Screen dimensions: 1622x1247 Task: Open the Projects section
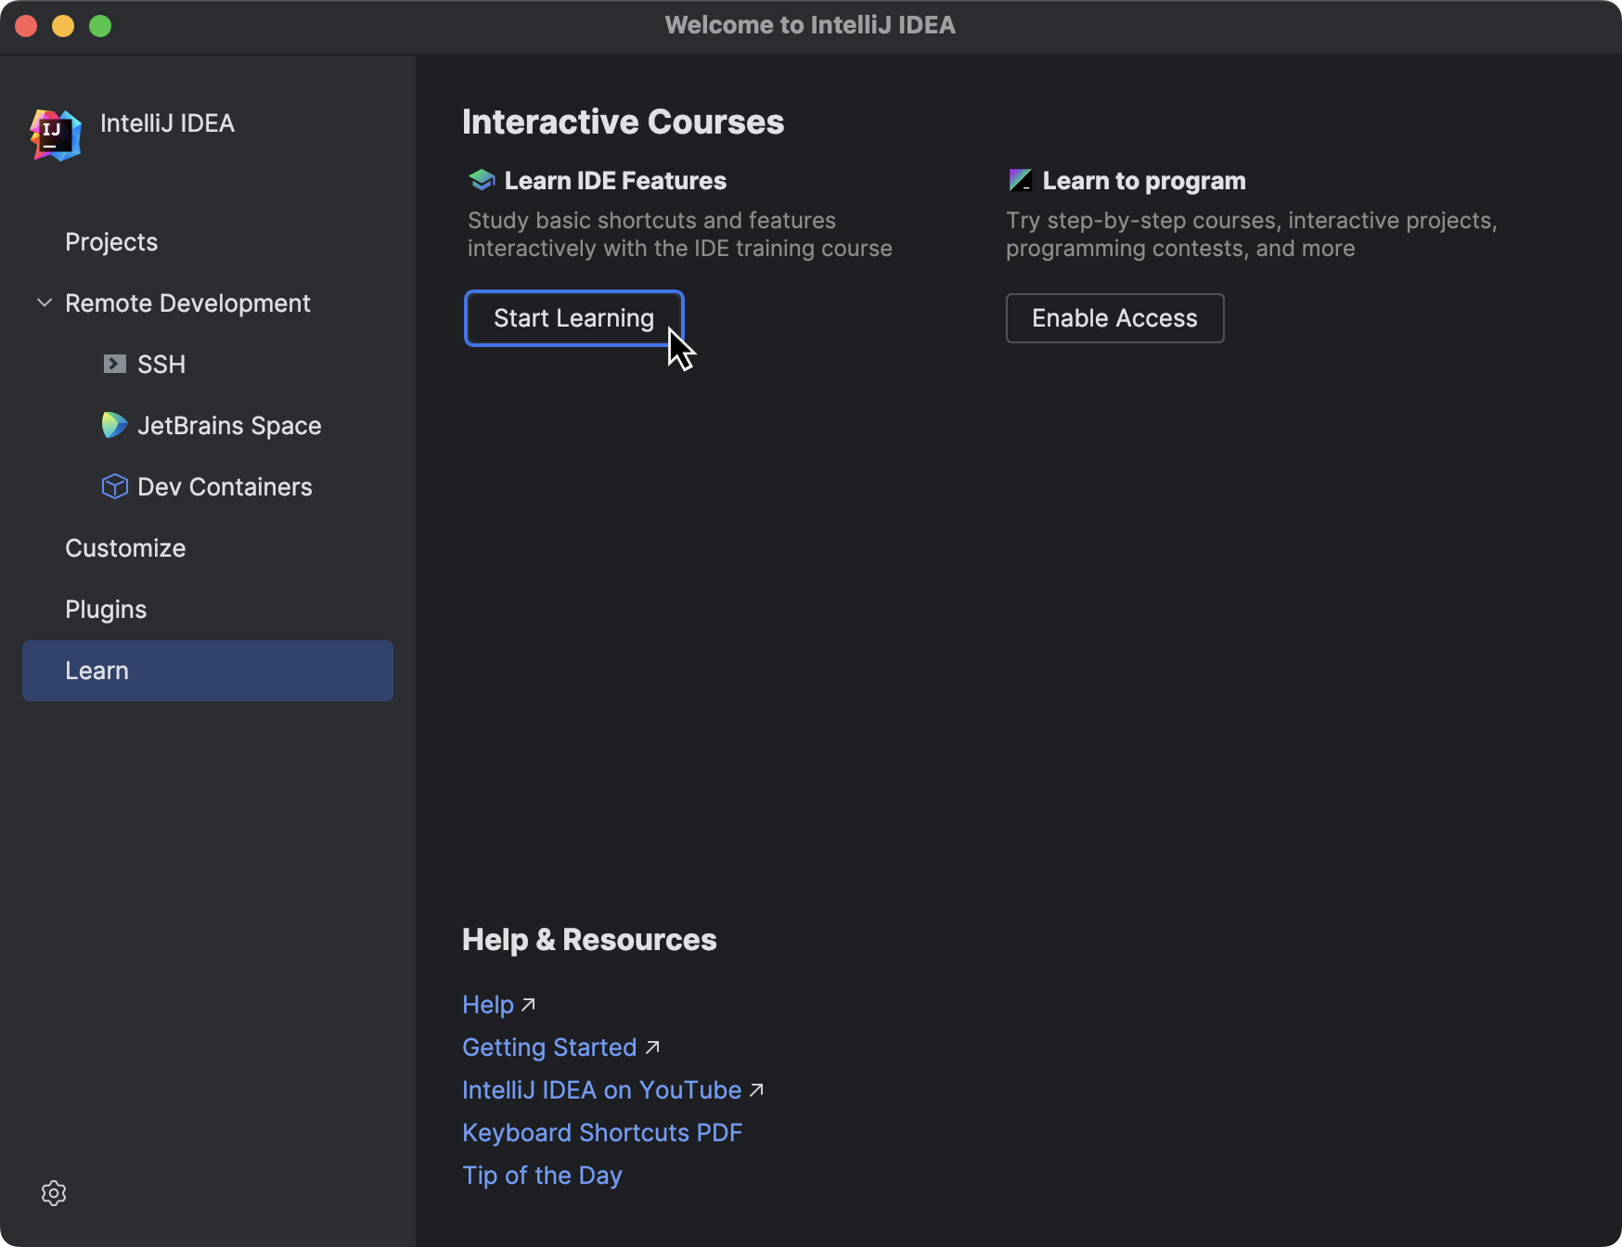(111, 242)
